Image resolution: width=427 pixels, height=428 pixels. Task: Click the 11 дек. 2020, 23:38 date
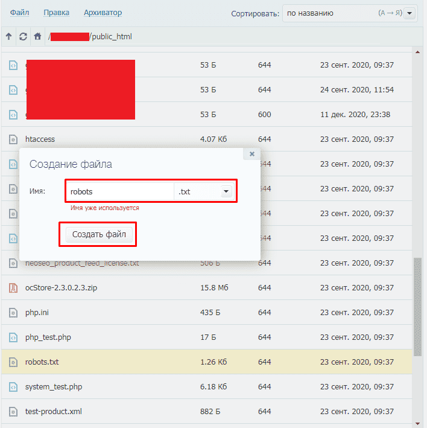click(x=355, y=115)
